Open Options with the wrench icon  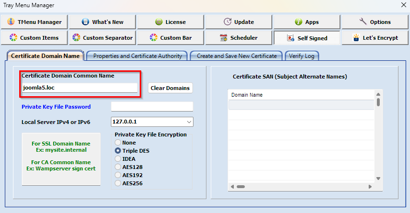[x=375, y=22]
